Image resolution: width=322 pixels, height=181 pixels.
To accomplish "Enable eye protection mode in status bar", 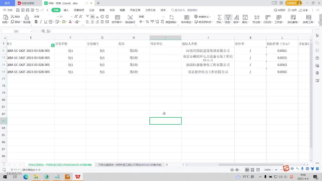I will [x=232, y=170].
